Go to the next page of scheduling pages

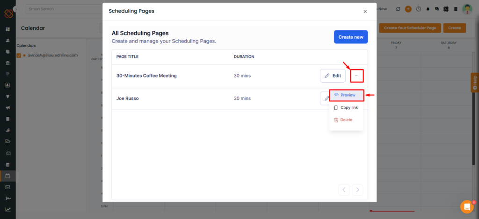point(357,190)
